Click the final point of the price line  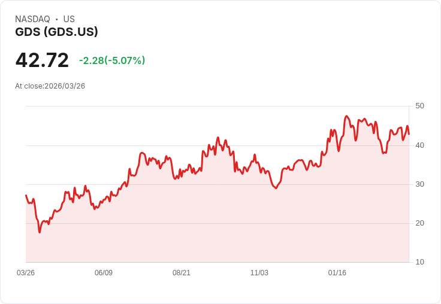[x=409, y=134]
